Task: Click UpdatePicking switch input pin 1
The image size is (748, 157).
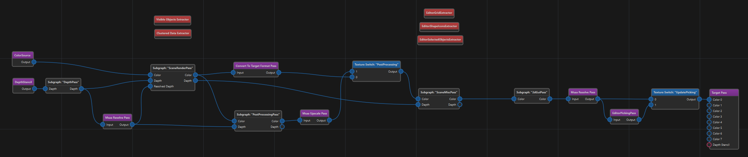Action: point(651,105)
